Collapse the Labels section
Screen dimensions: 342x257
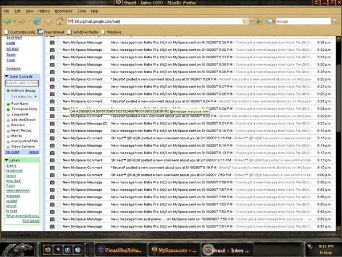6,160
